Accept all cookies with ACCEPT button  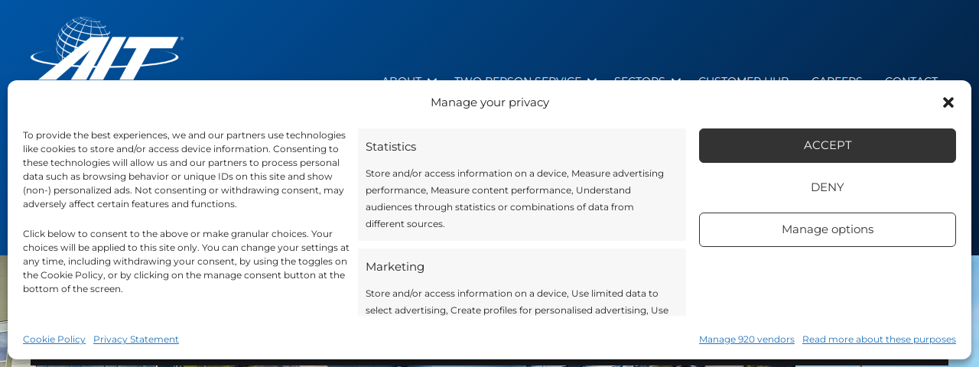[828, 145]
